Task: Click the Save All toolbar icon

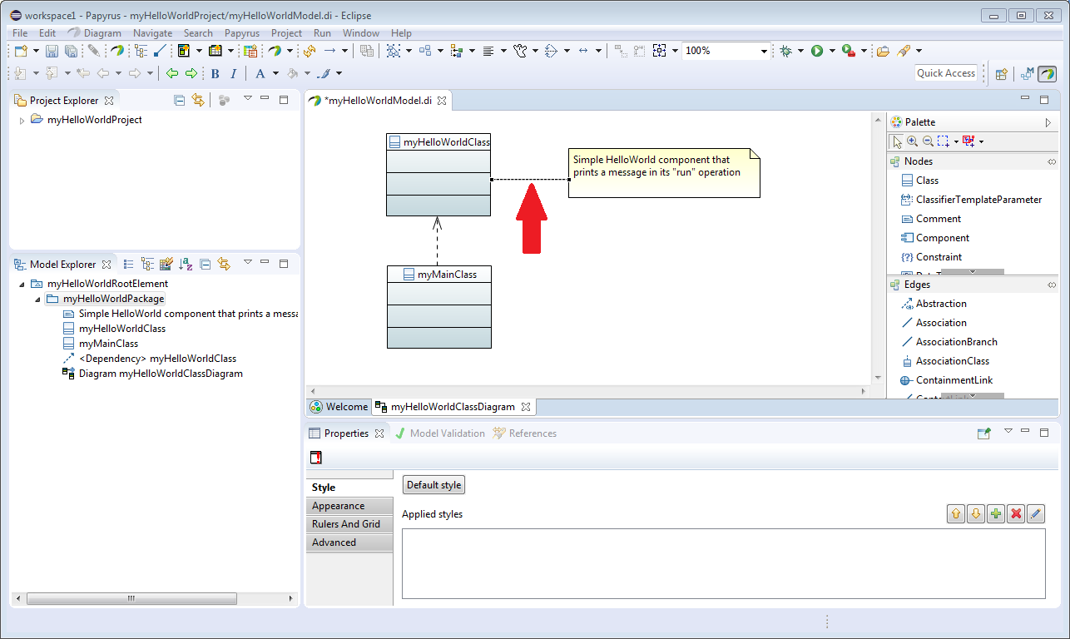Action: click(x=71, y=51)
